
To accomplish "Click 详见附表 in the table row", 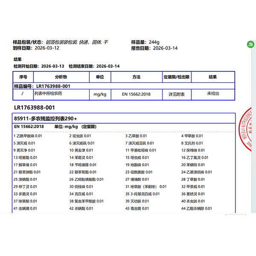I will [x=176, y=94].
